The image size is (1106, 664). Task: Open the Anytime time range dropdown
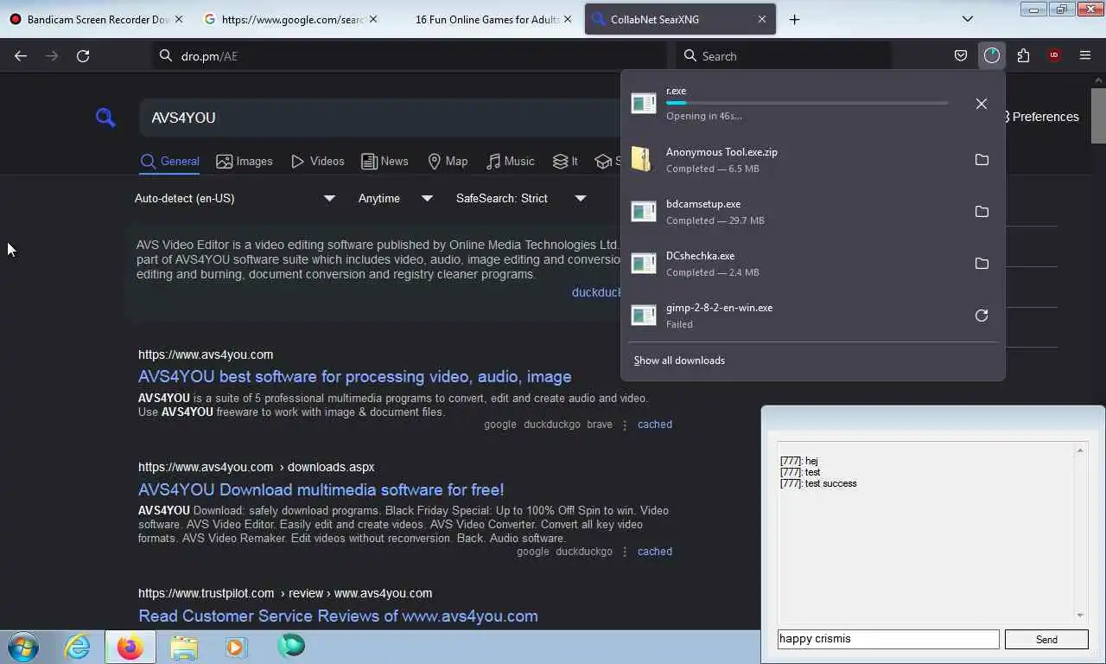point(396,198)
